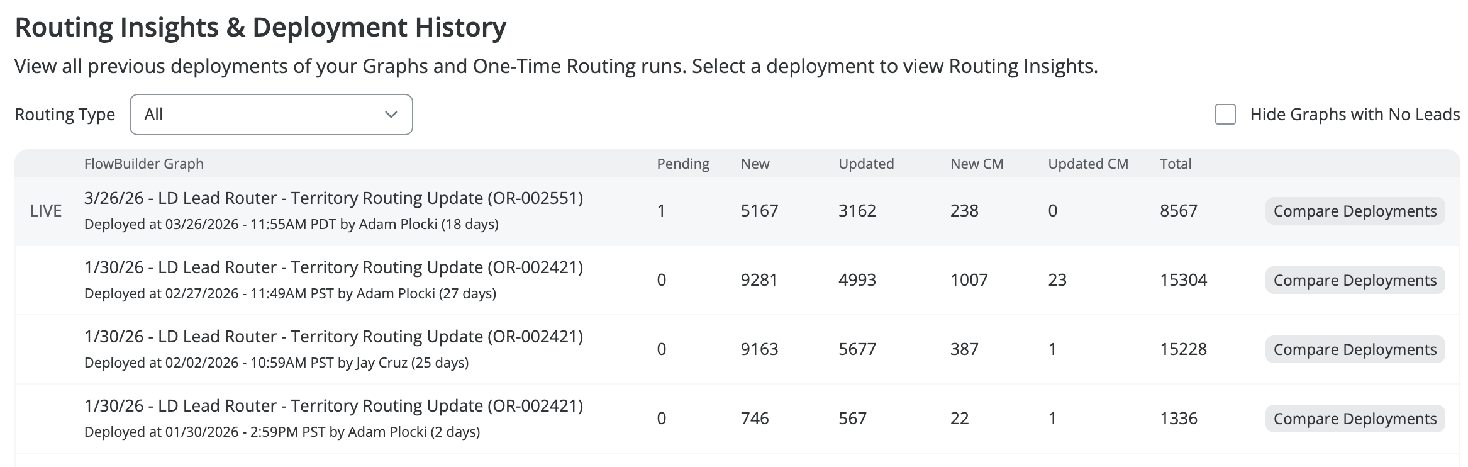Click the Updated column header
The width and height of the screenshot is (1468, 467).
coord(865,164)
